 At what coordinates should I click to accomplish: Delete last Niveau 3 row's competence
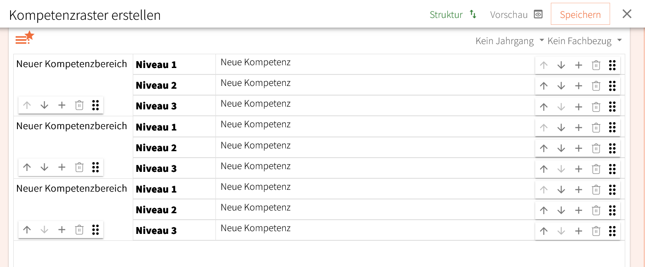coord(596,231)
